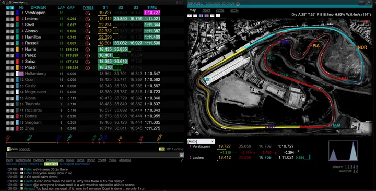Viewport: 376px width, 191px height.
Task: Click the home icon in the top-left corner
Action: point(4,2)
